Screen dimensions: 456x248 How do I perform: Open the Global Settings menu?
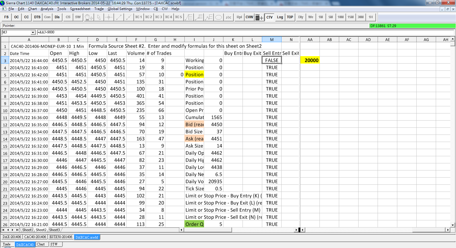point(120,9)
